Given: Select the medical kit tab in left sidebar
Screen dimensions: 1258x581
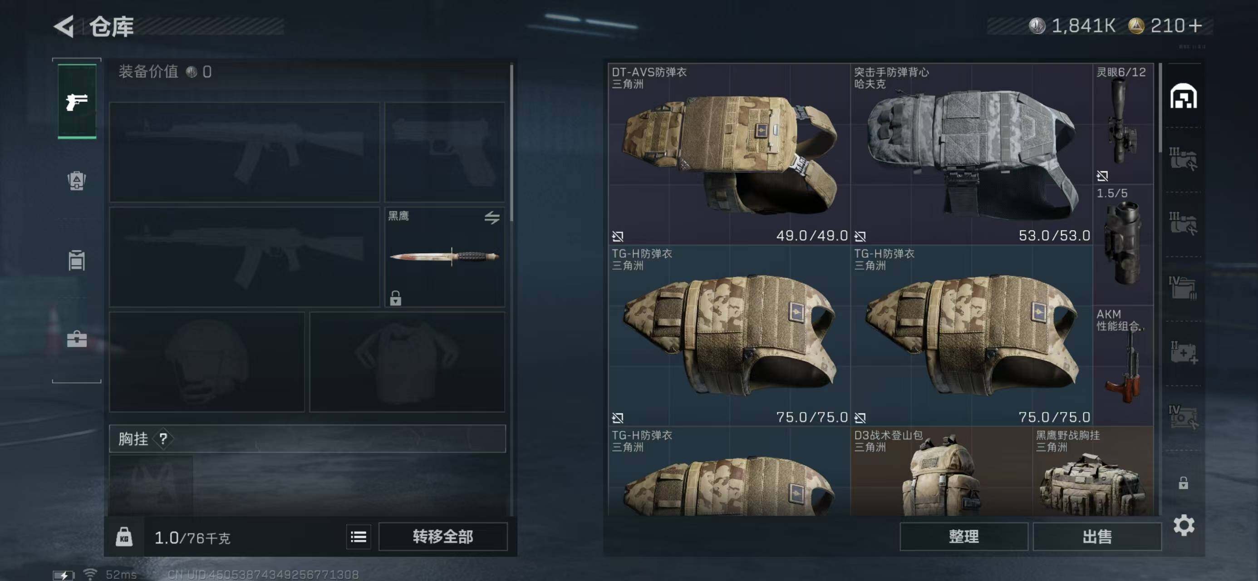Looking at the screenshot, I should pyautogui.click(x=77, y=338).
